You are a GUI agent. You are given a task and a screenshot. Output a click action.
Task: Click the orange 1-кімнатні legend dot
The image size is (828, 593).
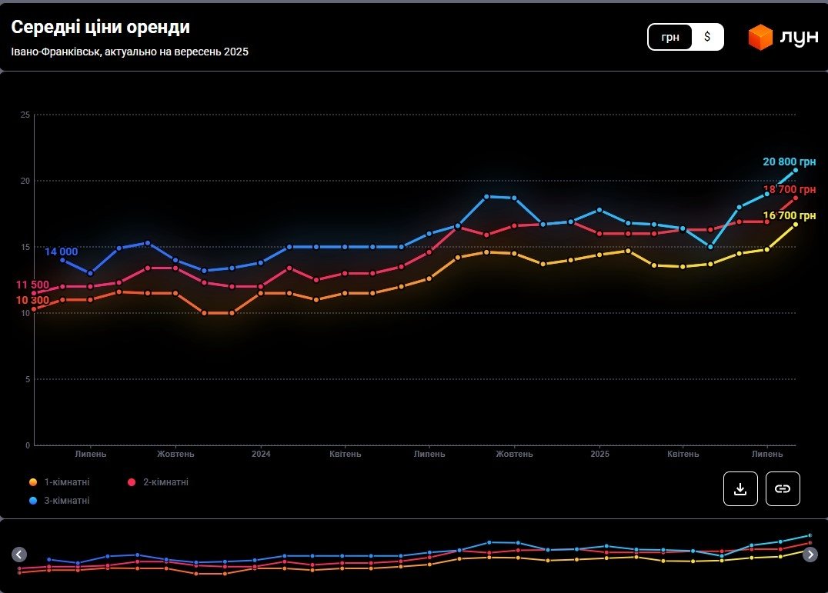point(33,482)
